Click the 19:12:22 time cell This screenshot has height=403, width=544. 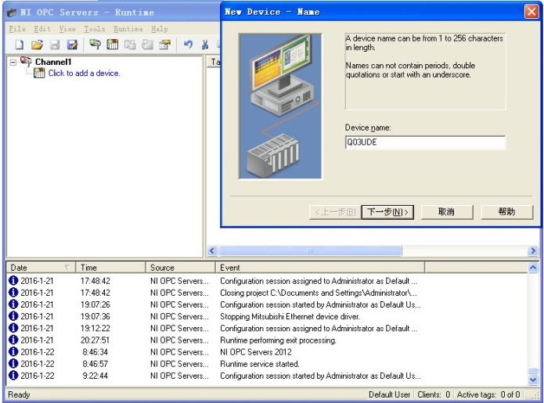click(95, 328)
